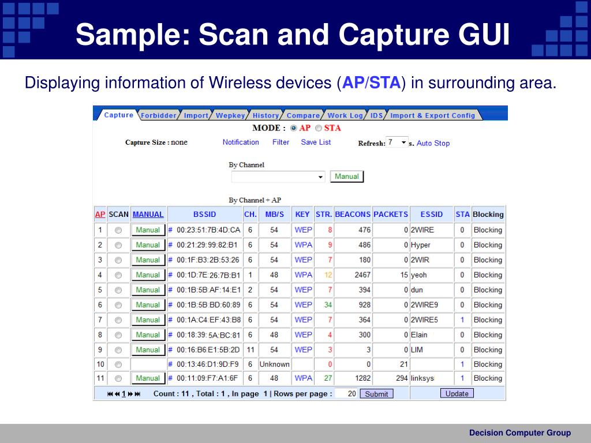Screen dimensions: 591x443
Task: Click the # icon beside 00:1B:5B:AF:14:E1
Action: (170, 290)
